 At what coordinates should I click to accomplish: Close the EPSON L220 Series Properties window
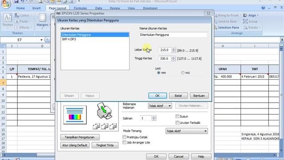209,13
